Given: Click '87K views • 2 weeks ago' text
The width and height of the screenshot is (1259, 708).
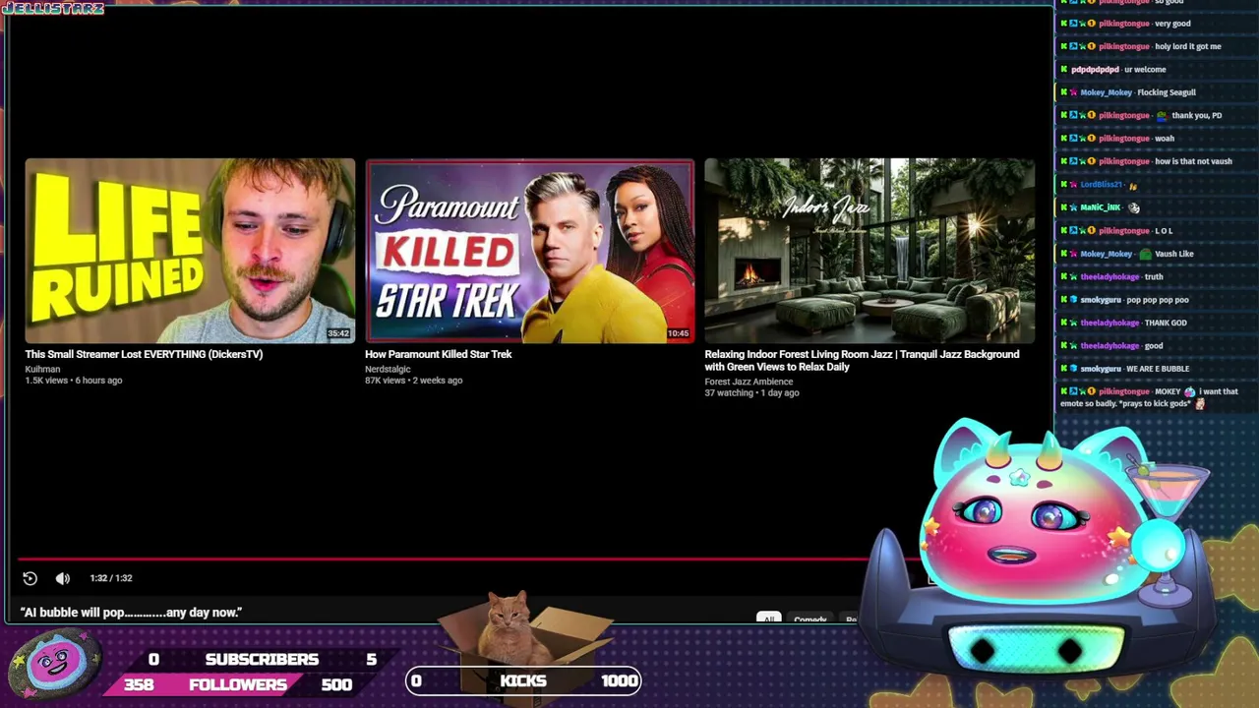Looking at the screenshot, I should (x=413, y=381).
